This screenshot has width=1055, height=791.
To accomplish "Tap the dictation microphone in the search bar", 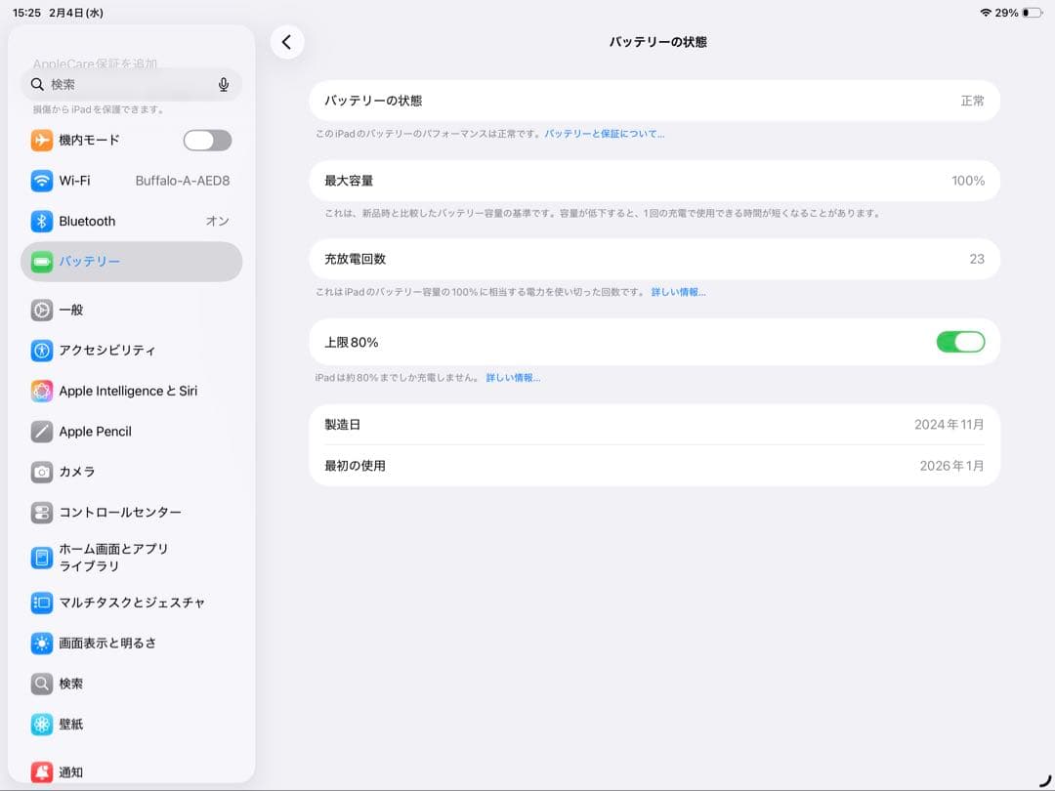I will (223, 84).
